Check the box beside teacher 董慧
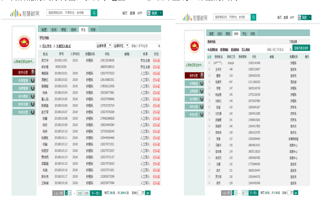Viewport: 328px width, 210px height. point(209,76)
